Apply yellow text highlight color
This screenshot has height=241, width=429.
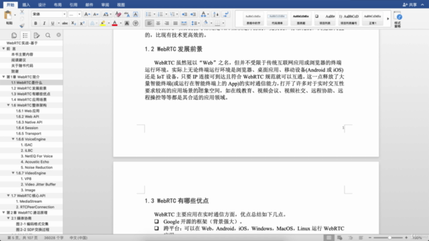pos(103,23)
